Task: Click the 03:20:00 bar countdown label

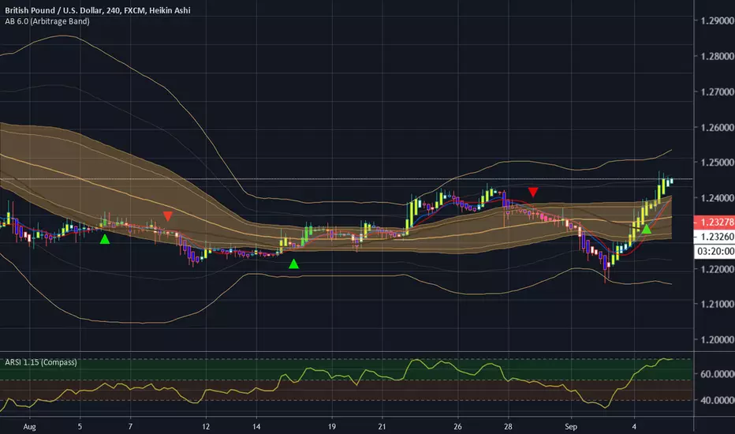Action: pyautogui.click(x=714, y=252)
